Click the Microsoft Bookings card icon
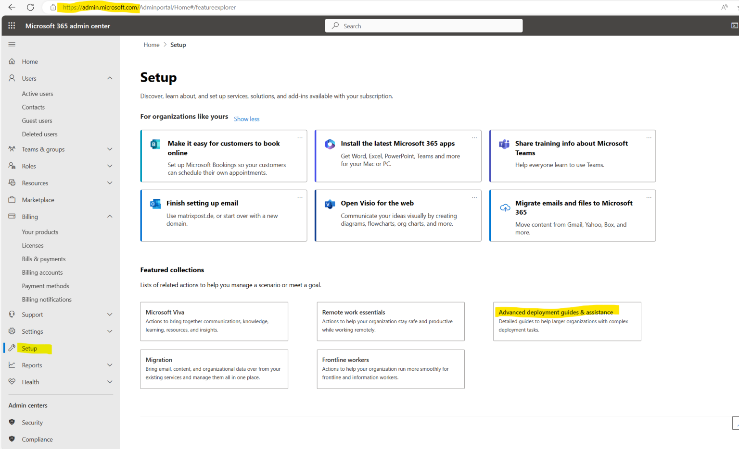 (155, 144)
